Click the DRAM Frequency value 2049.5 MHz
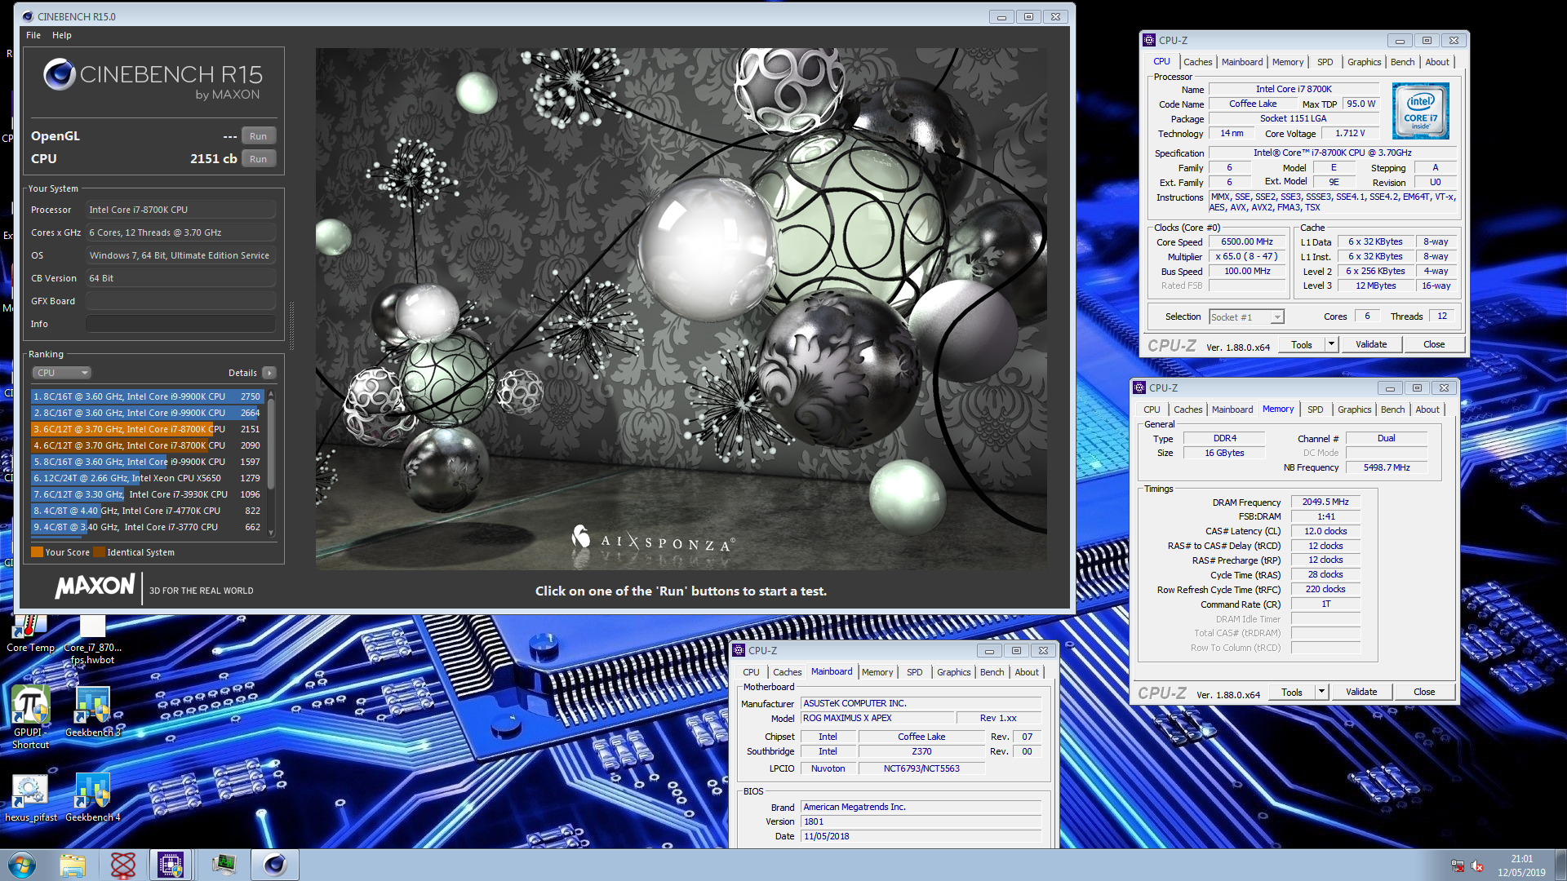This screenshot has width=1567, height=881. 1325,502
